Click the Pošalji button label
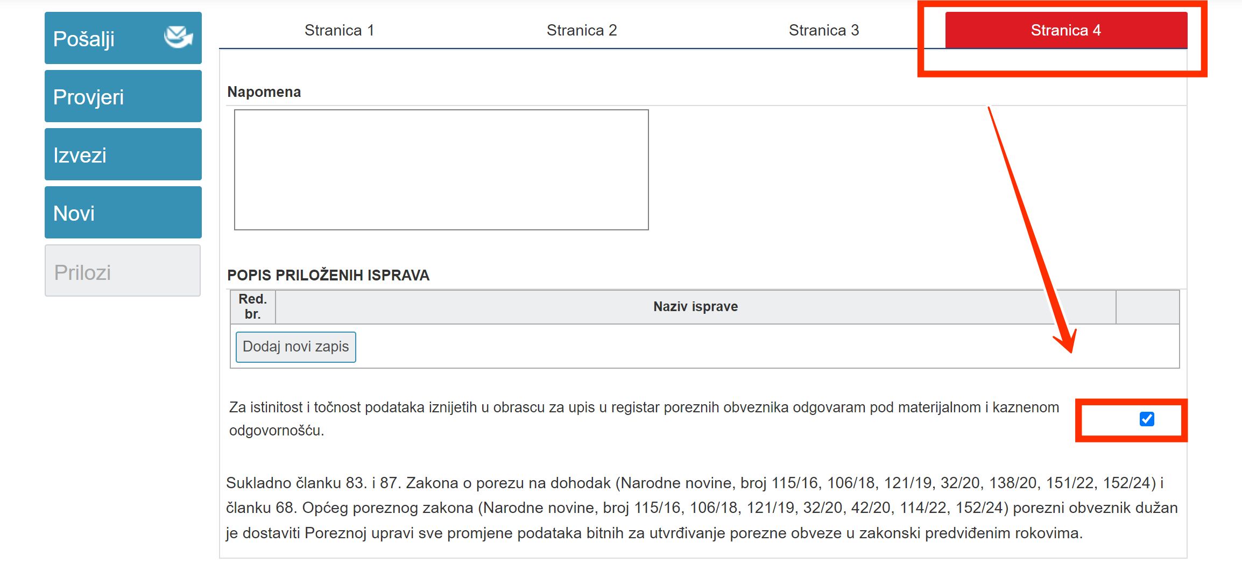The width and height of the screenshot is (1242, 577). point(84,39)
